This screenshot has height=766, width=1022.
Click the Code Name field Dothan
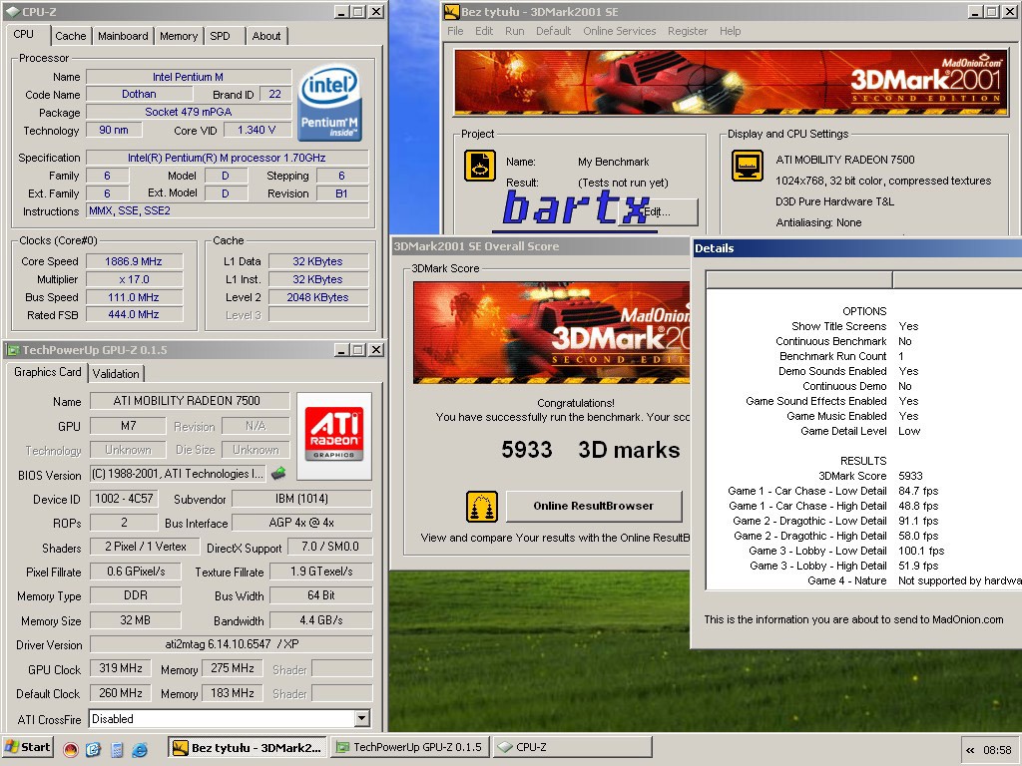click(x=139, y=95)
